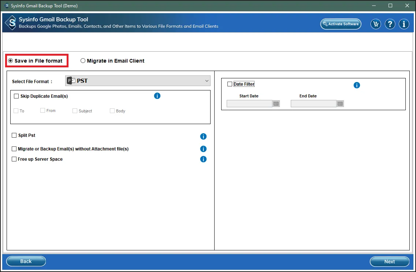The height and width of the screenshot is (272, 416).
Task: Open the help question mark icon
Action: [390, 24]
